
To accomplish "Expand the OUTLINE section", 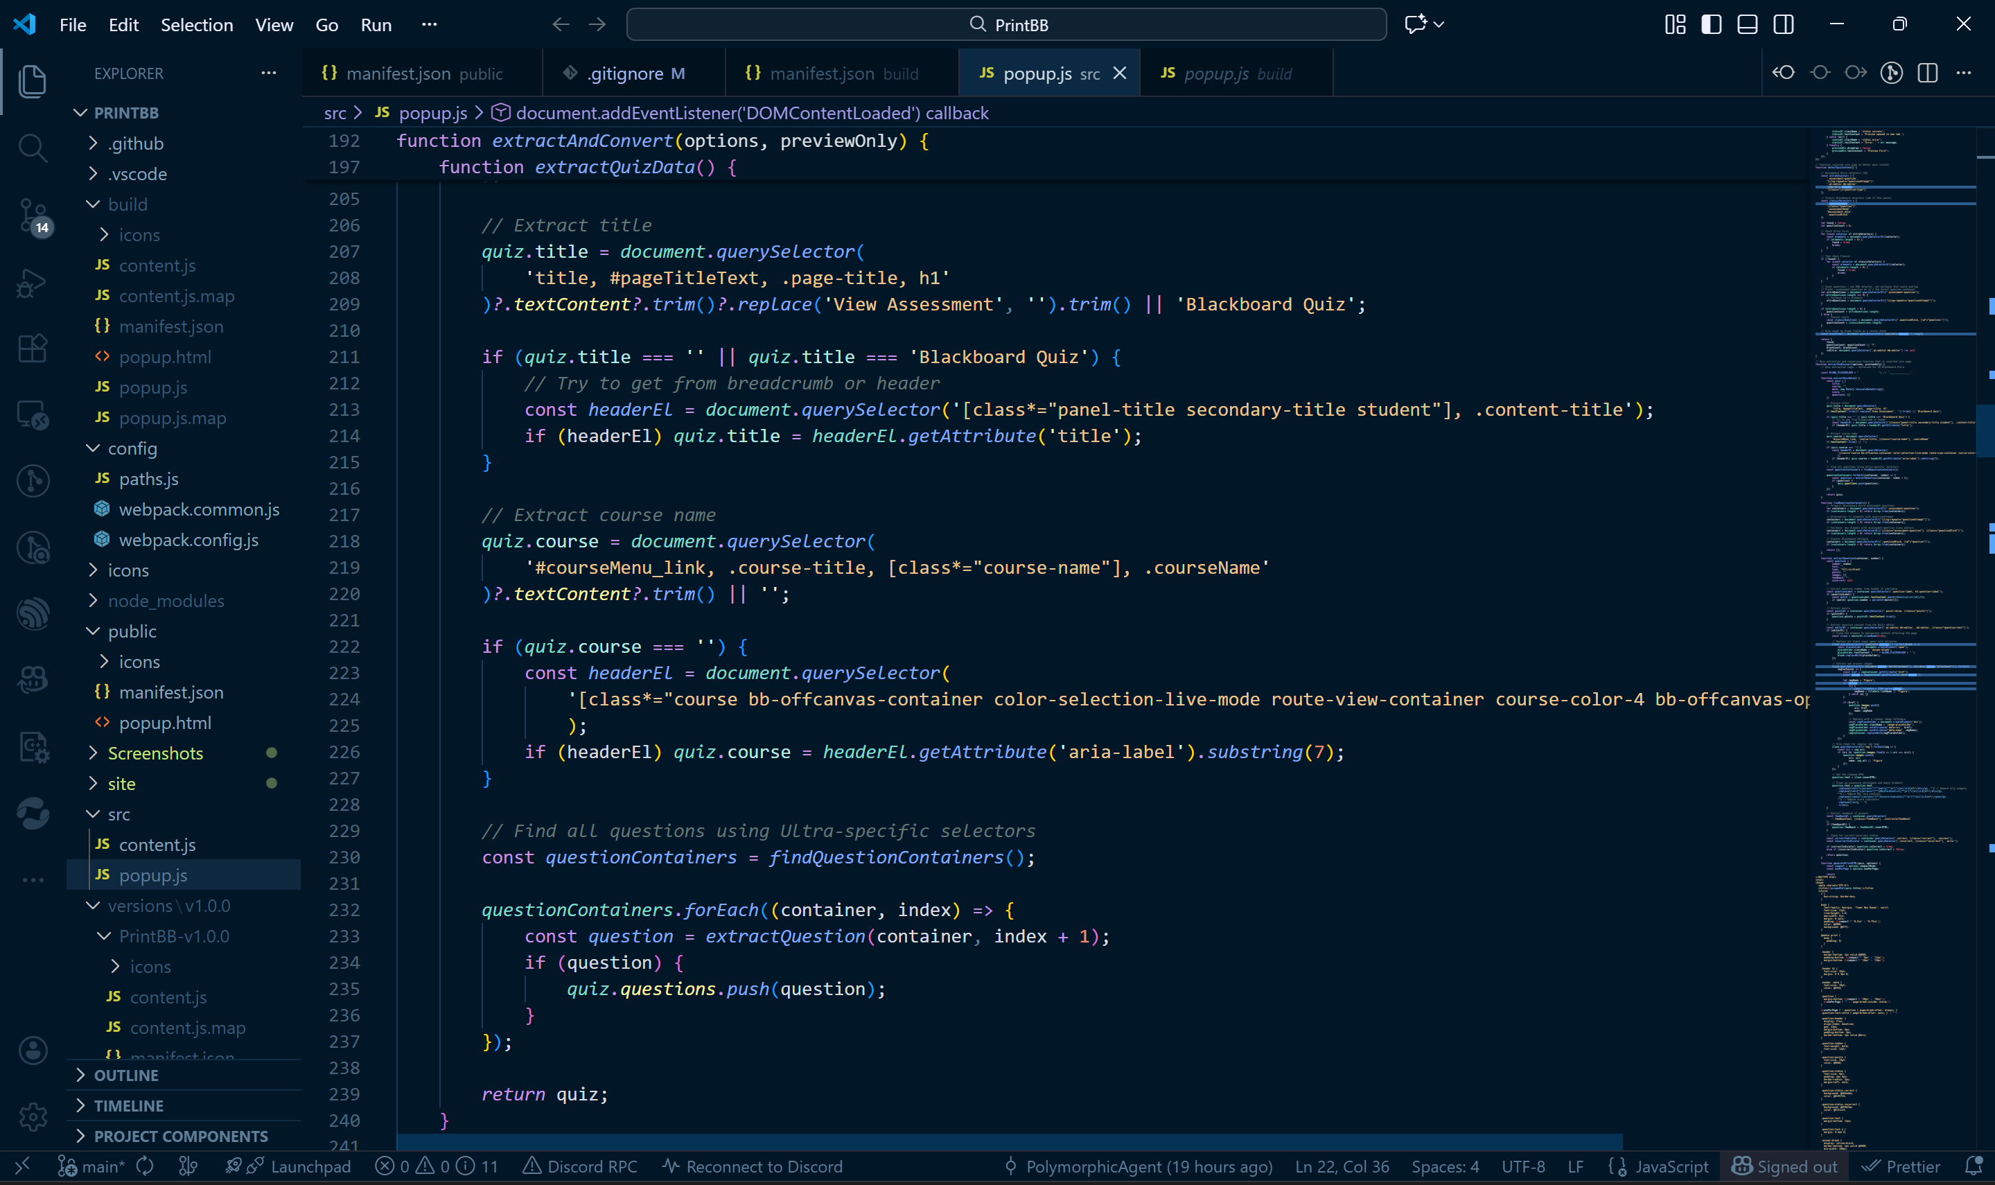I will click(126, 1075).
